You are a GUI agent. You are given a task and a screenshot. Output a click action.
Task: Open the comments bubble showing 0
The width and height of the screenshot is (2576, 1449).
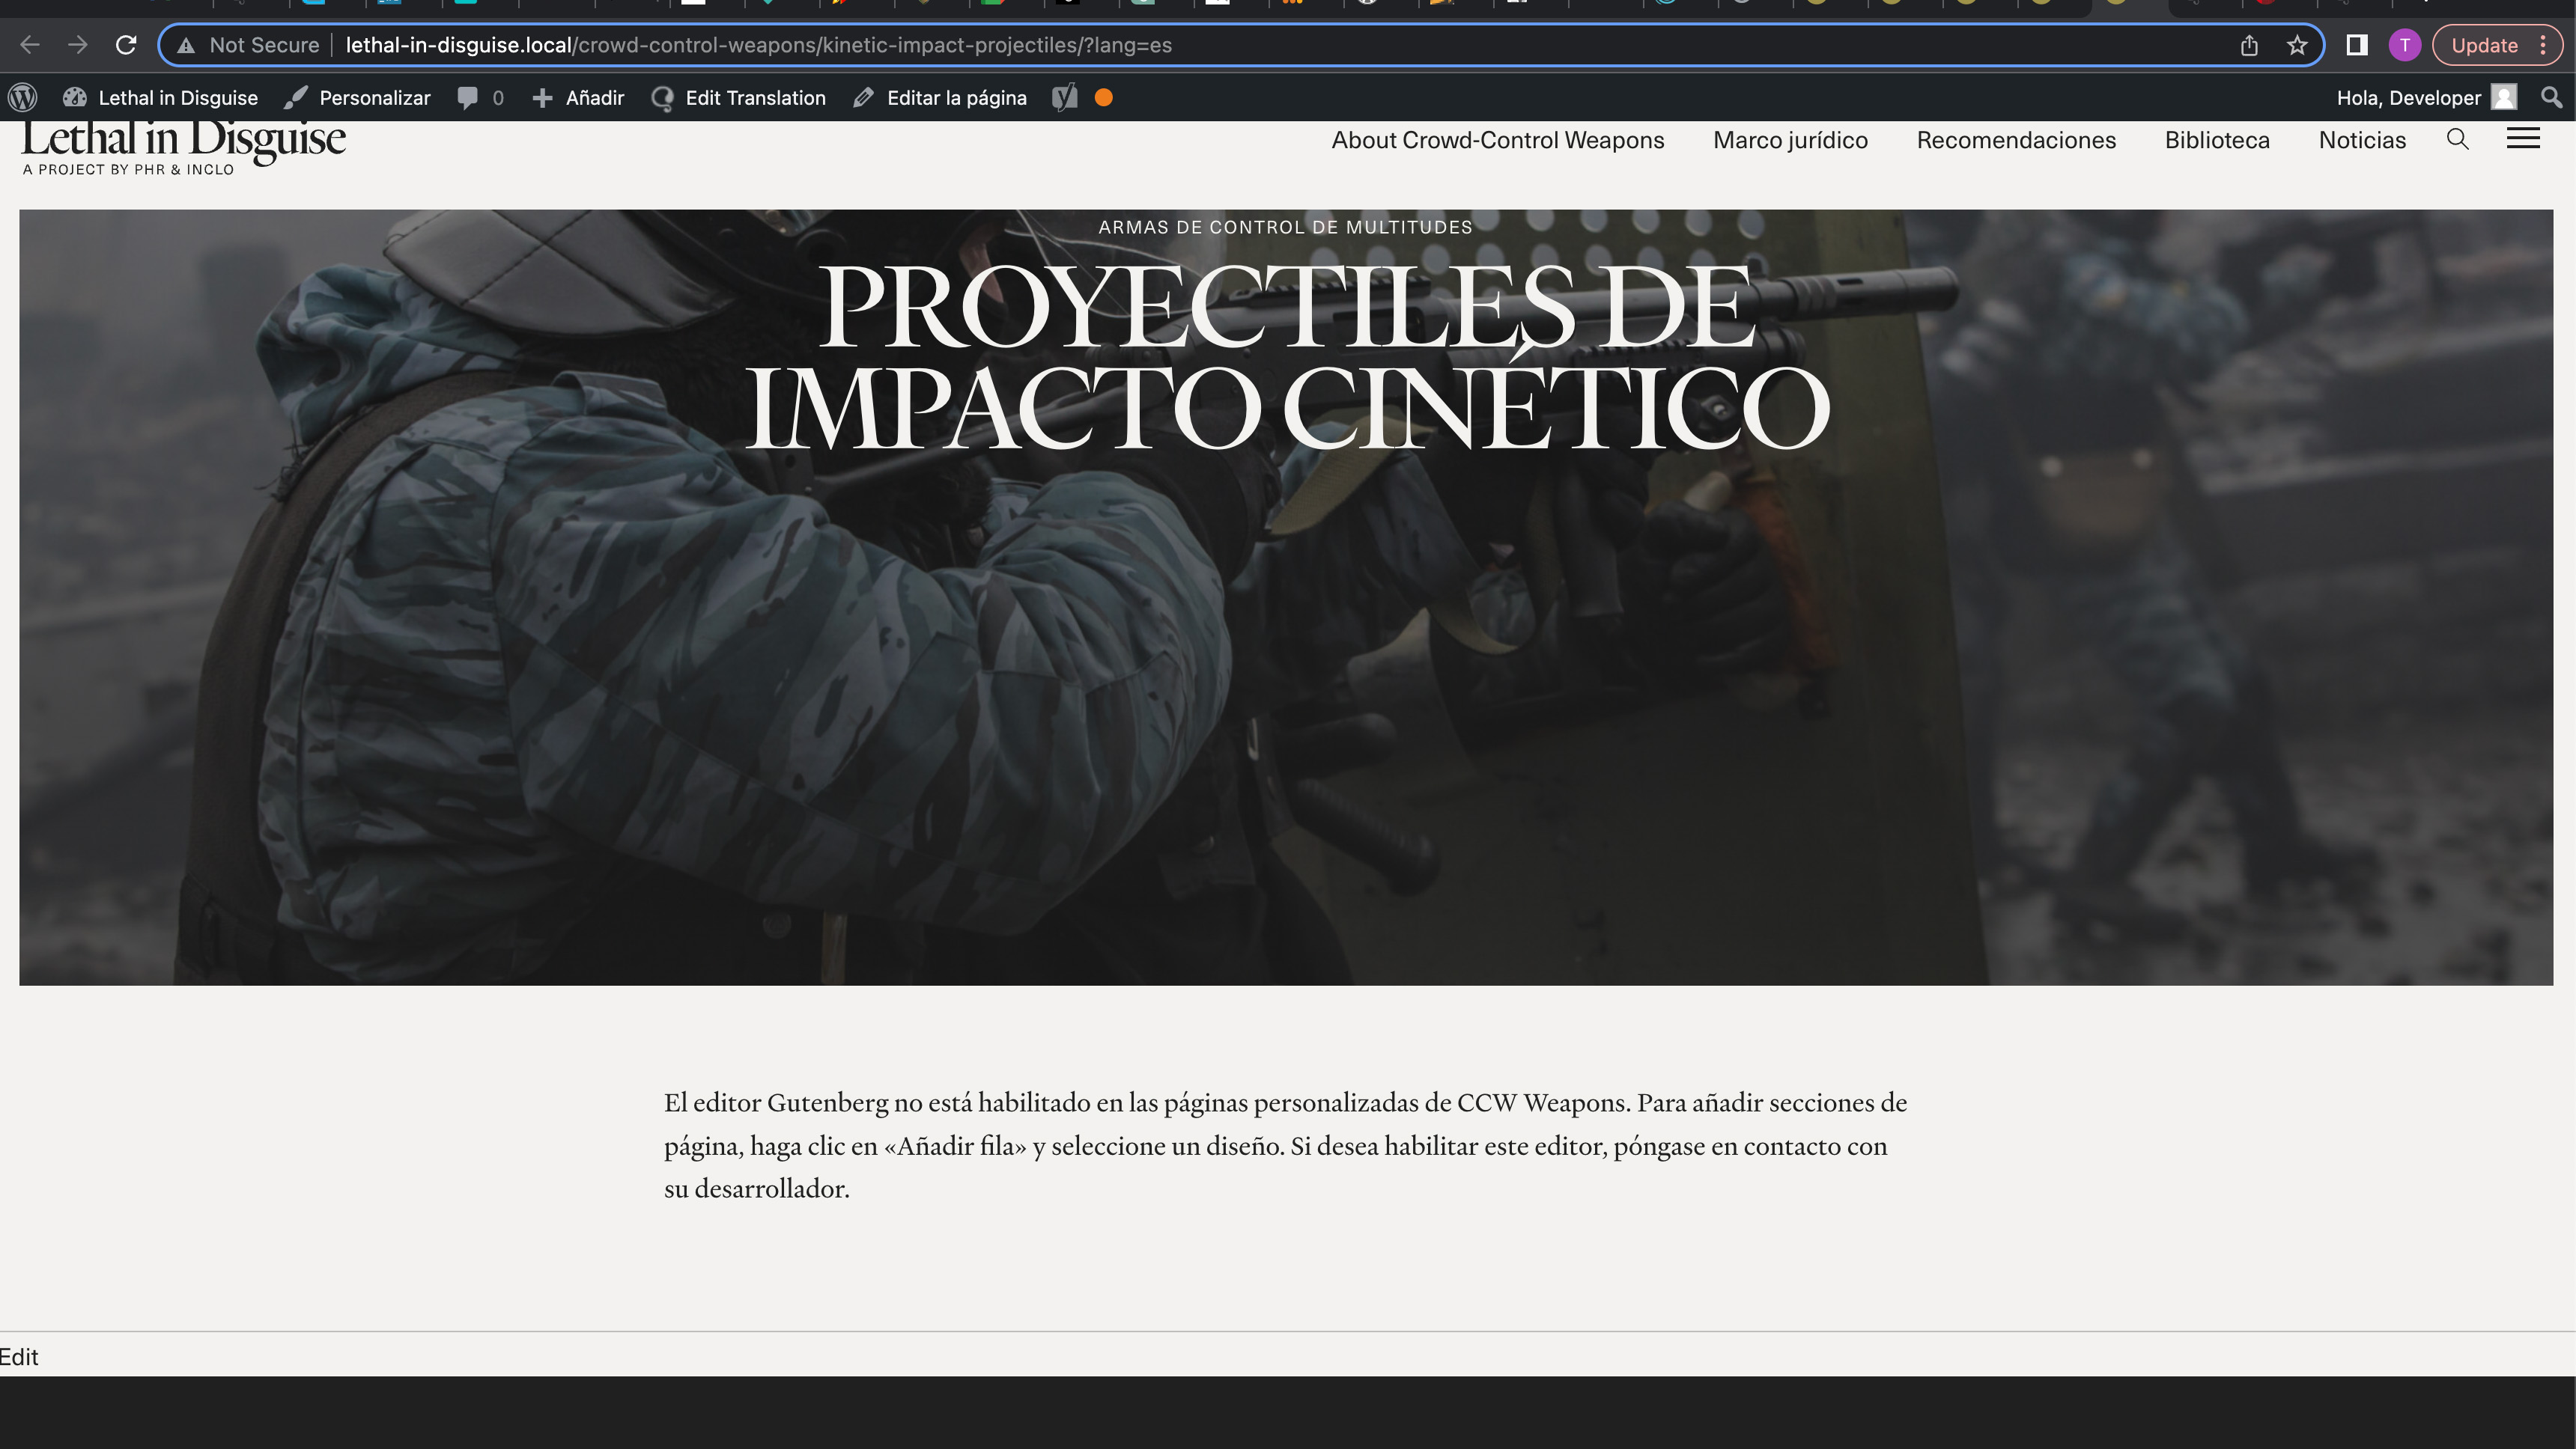(x=480, y=98)
